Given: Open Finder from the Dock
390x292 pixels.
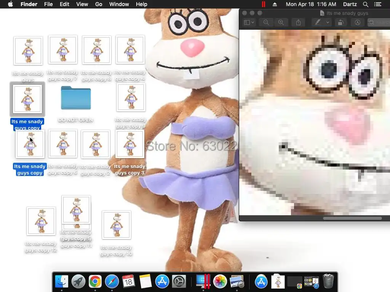Looking at the screenshot, I should tap(61, 282).
